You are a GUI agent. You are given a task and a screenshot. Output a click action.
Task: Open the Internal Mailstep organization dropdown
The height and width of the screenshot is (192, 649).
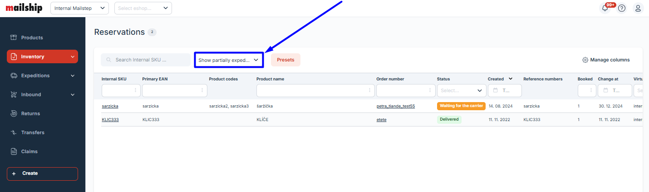(80, 8)
